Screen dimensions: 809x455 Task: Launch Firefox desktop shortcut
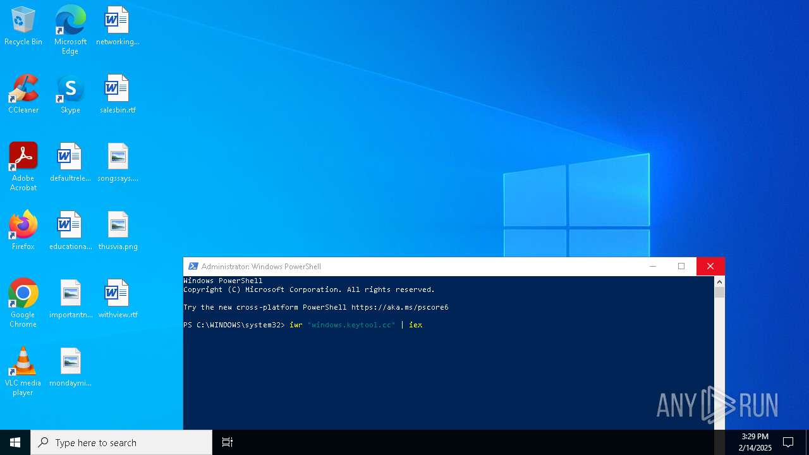coord(23,231)
